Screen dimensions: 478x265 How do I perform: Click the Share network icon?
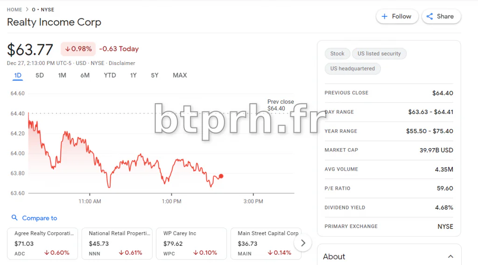(430, 16)
